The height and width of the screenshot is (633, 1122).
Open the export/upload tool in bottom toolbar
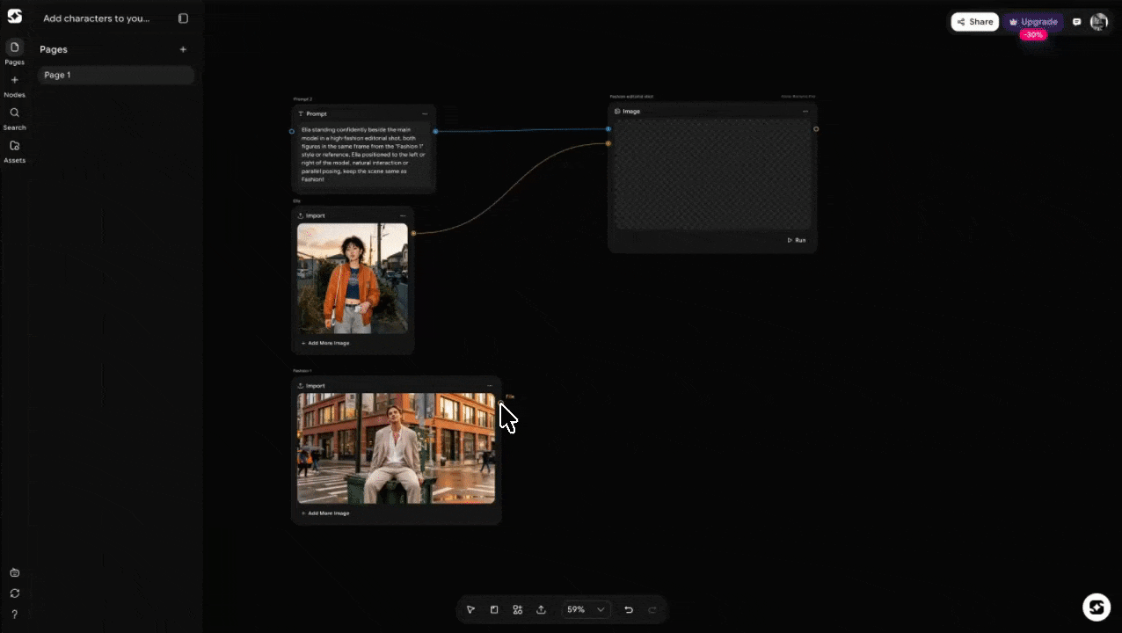[x=541, y=609]
